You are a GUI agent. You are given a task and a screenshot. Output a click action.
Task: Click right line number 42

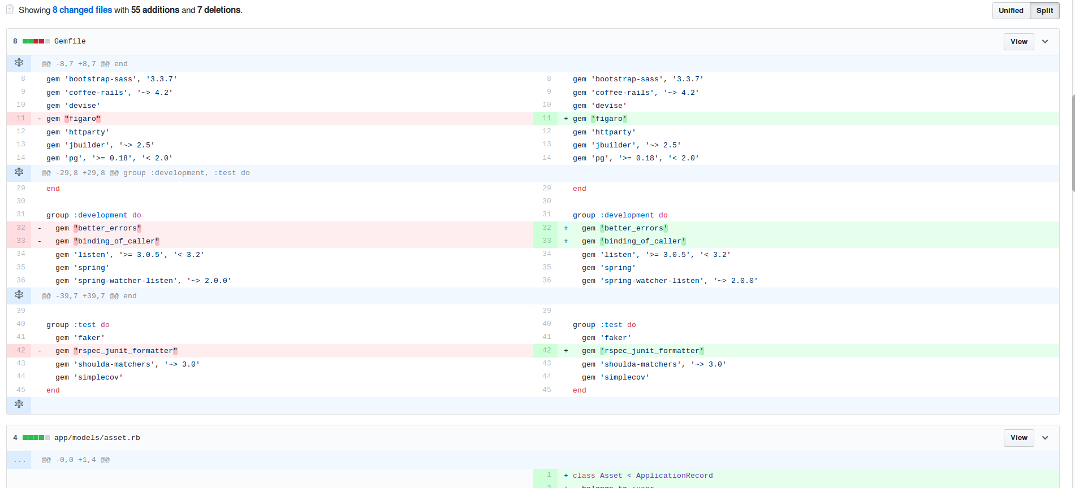(545, 351)
